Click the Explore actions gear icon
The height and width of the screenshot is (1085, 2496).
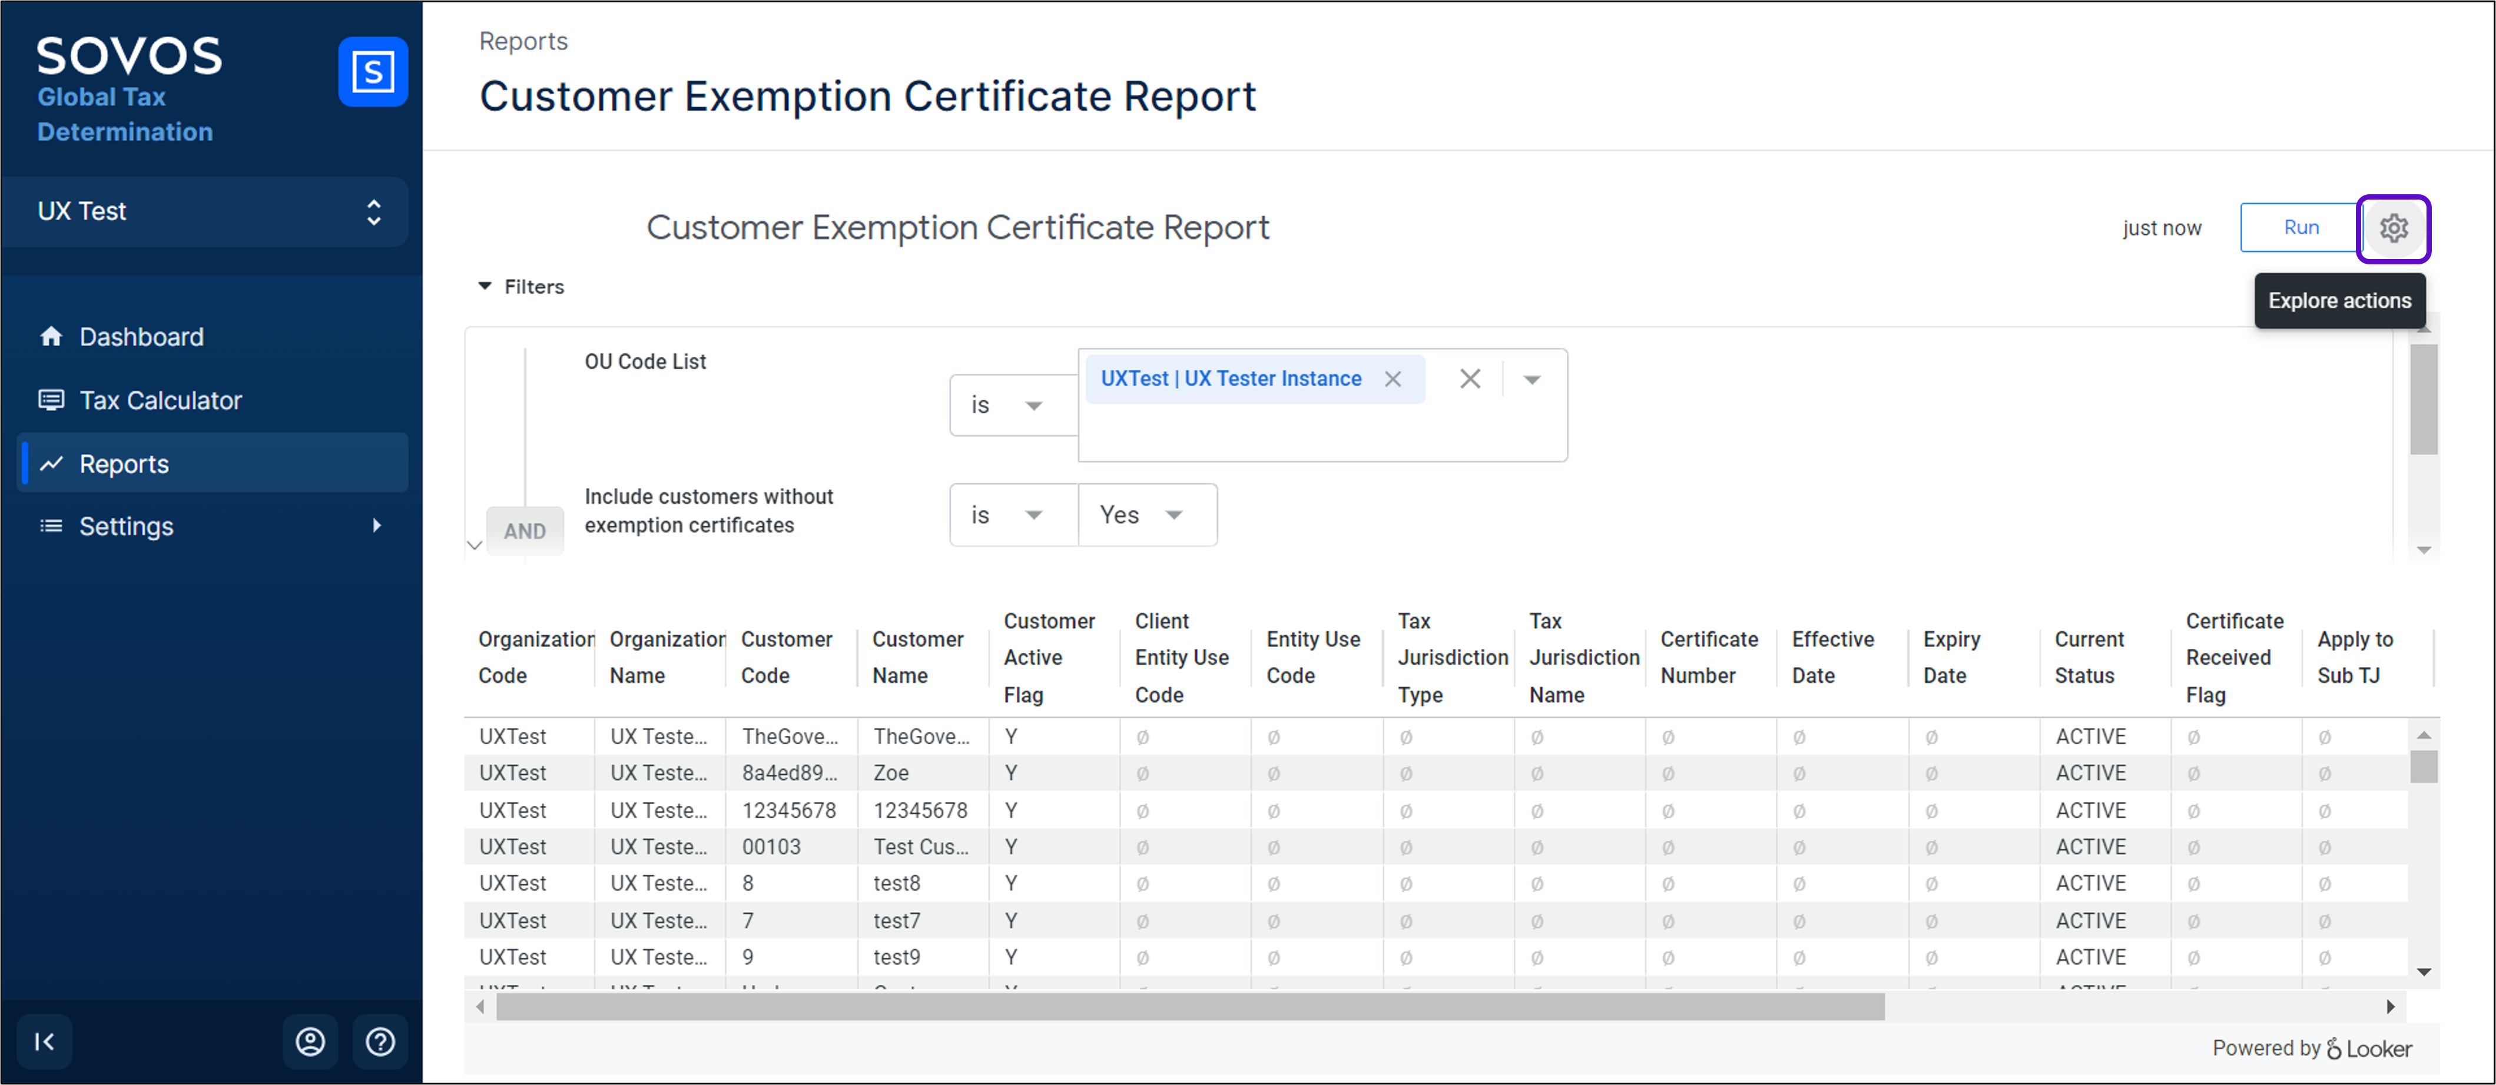coord(2394,228)
